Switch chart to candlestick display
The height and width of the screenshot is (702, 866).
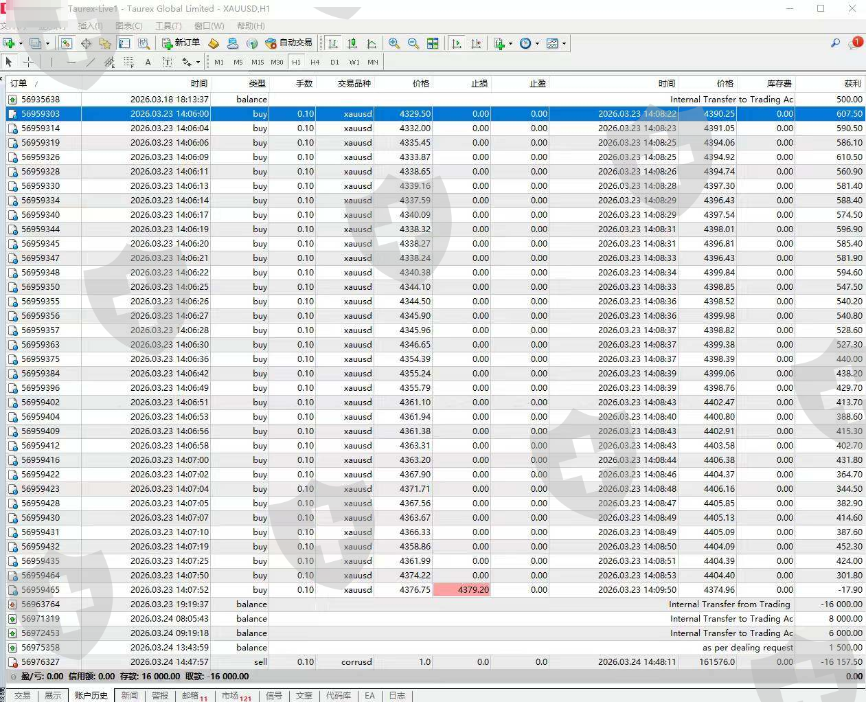pos(352,43)
